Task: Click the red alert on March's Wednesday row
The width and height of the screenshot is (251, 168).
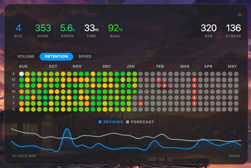Action: tap(194, 92)
